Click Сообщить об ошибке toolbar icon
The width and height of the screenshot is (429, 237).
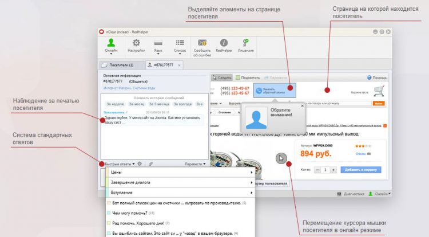[x=202, y=47]
